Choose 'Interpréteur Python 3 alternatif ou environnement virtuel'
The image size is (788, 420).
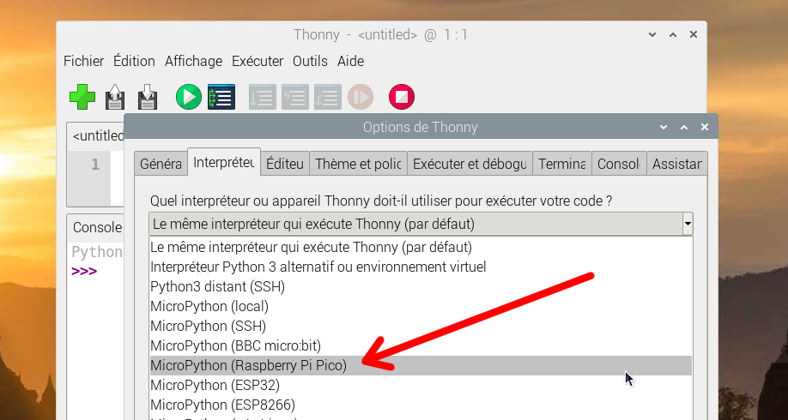[421, 267]
